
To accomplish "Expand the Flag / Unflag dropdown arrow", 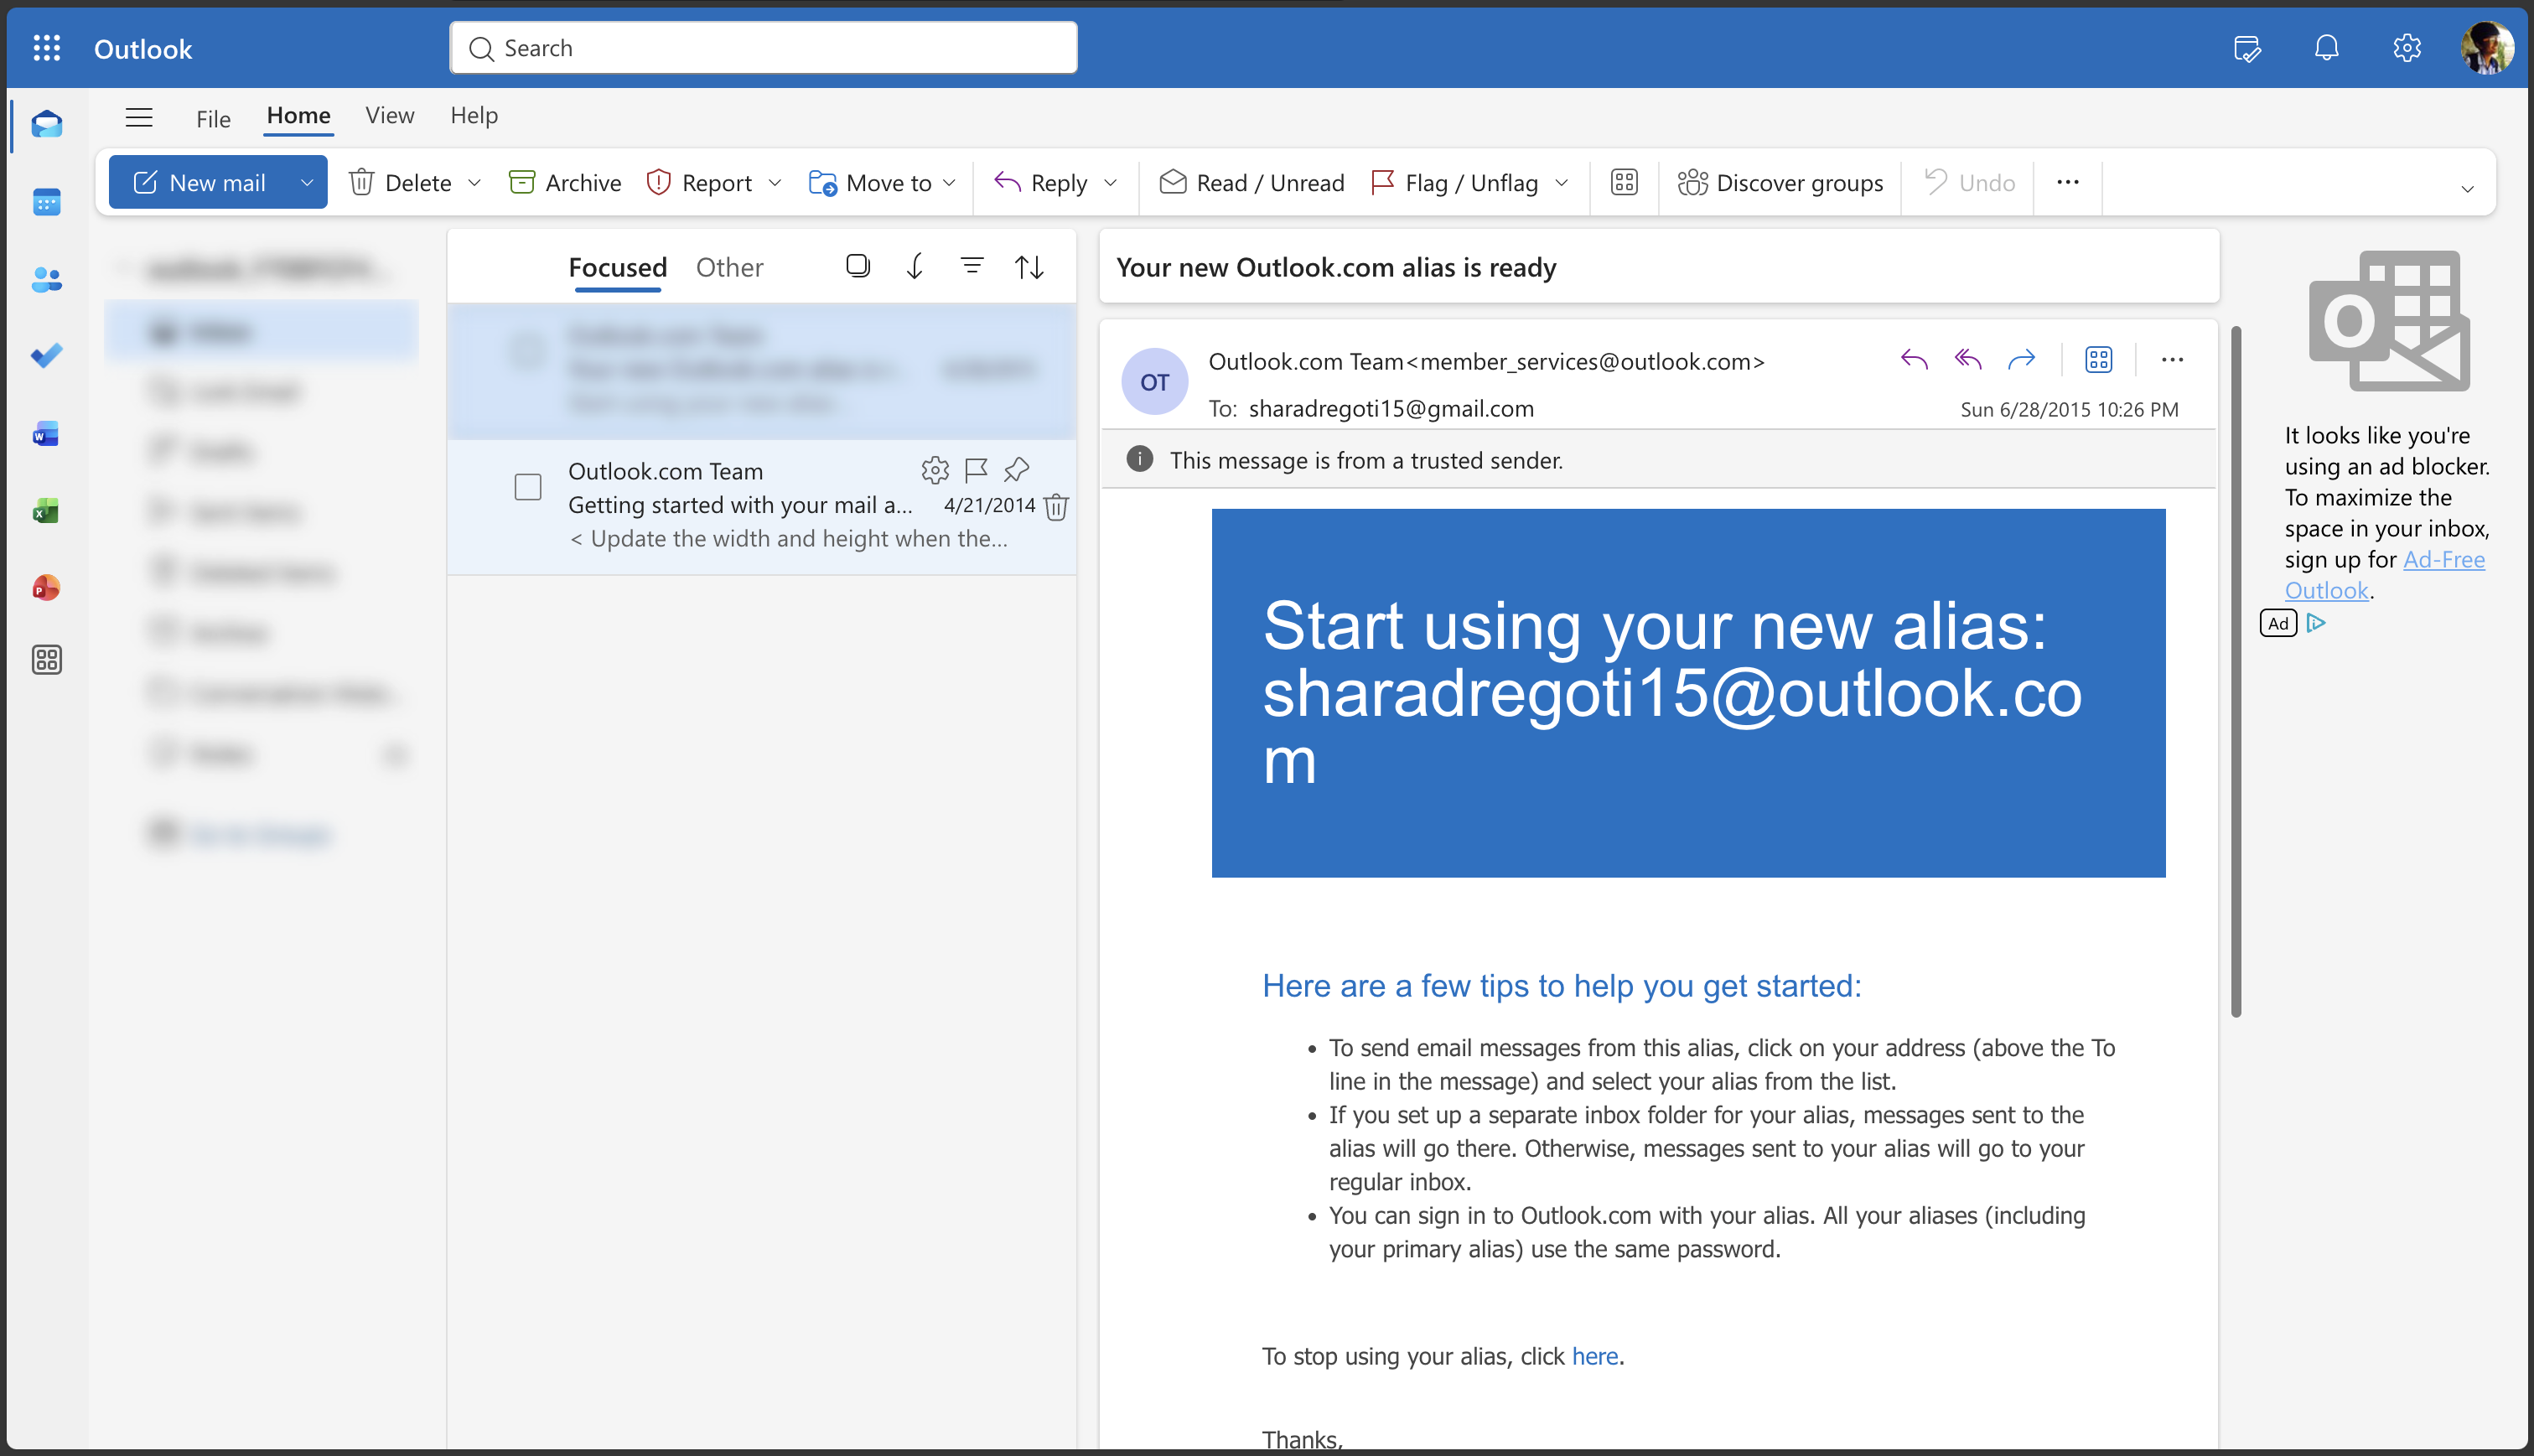I will [x=1562, y=182].
